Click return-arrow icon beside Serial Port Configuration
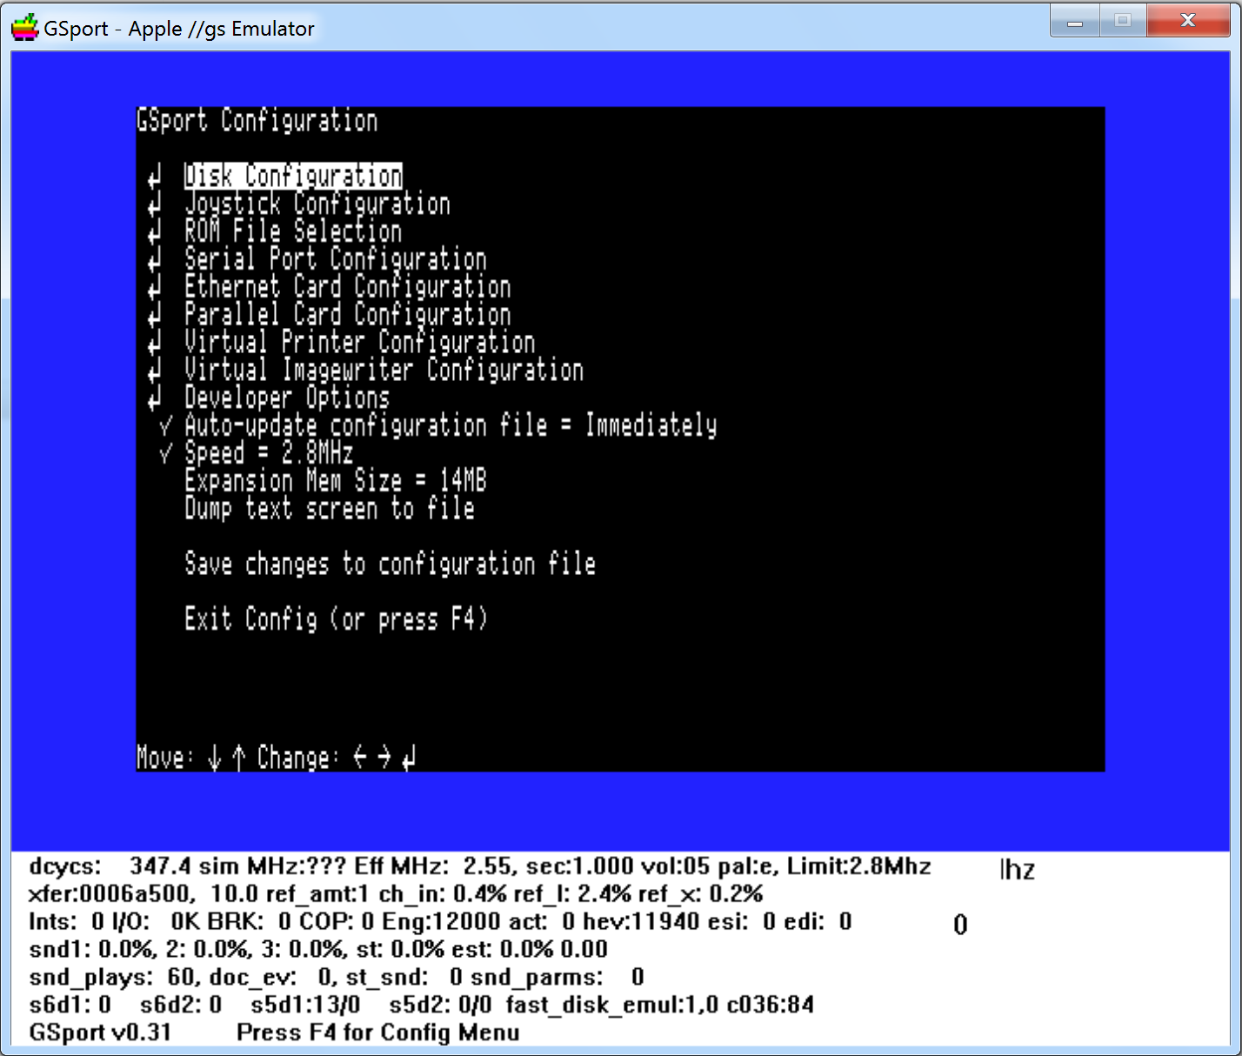This screenshot has height=1056, width=1242. coord(155,261)
